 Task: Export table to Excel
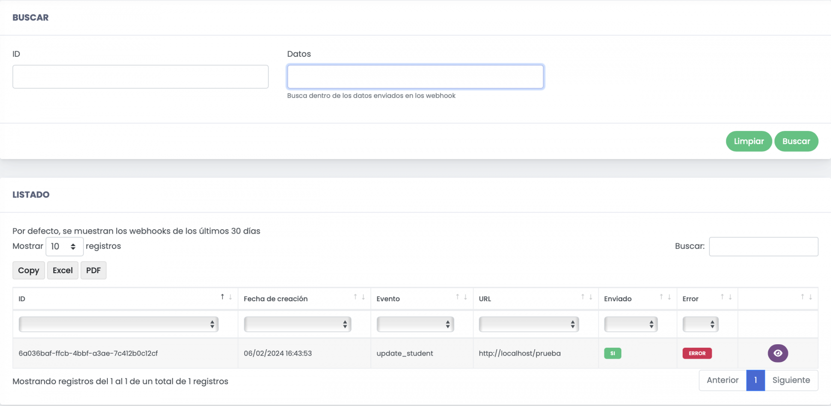[63, 270]
